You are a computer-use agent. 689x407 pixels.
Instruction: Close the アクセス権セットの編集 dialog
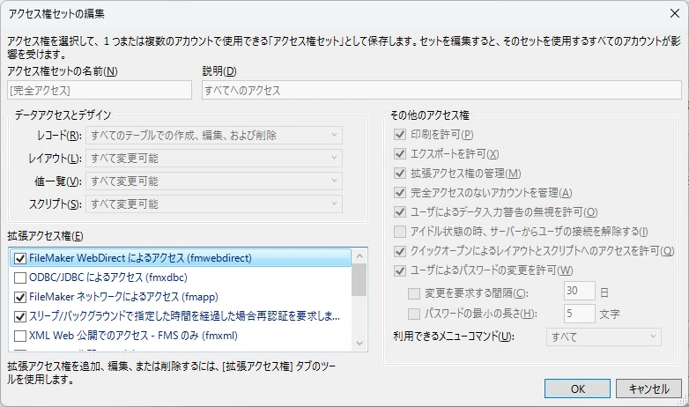(x=675, y=13)
